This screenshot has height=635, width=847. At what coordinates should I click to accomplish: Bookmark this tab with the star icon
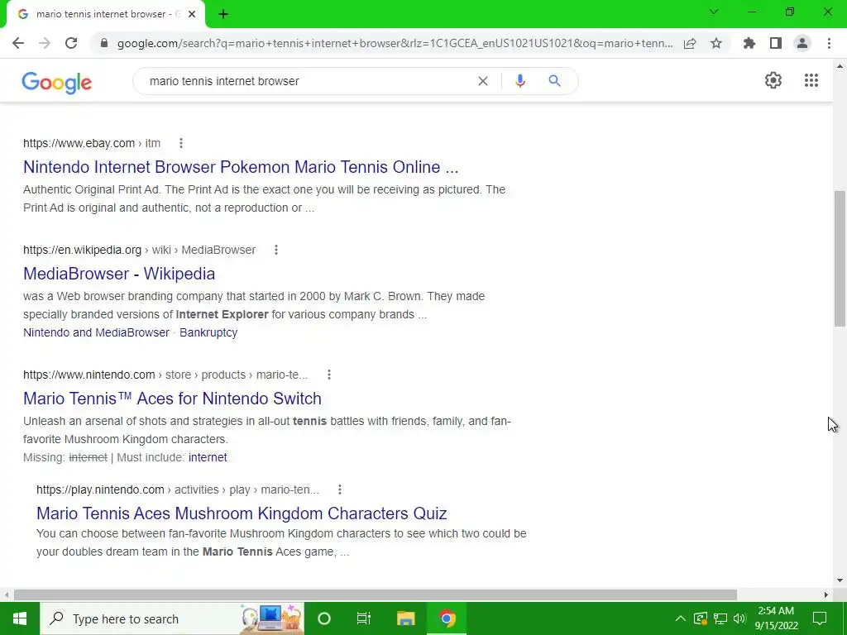tap(716, 43)
